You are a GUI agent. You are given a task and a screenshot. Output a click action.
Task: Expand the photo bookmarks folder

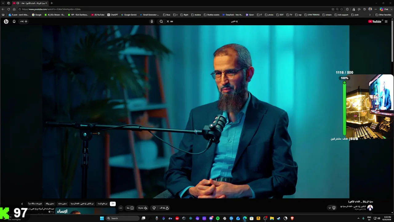[x=269, y=15]
